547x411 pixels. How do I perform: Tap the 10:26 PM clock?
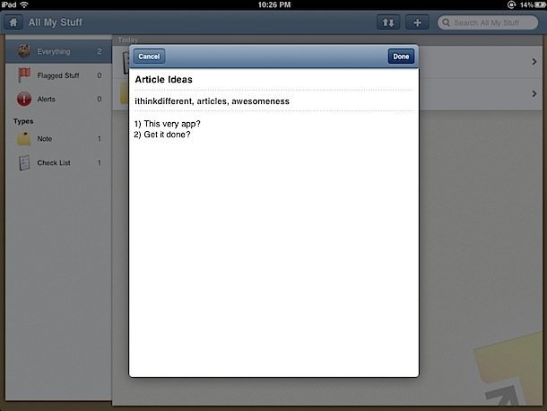(273, 5)
